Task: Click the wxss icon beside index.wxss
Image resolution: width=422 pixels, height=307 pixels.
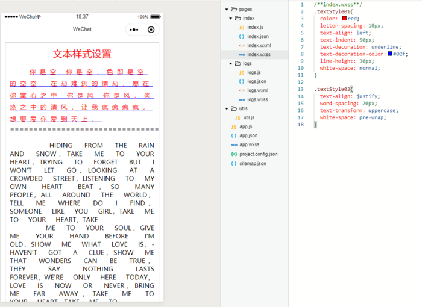Action: coord(242,55)
